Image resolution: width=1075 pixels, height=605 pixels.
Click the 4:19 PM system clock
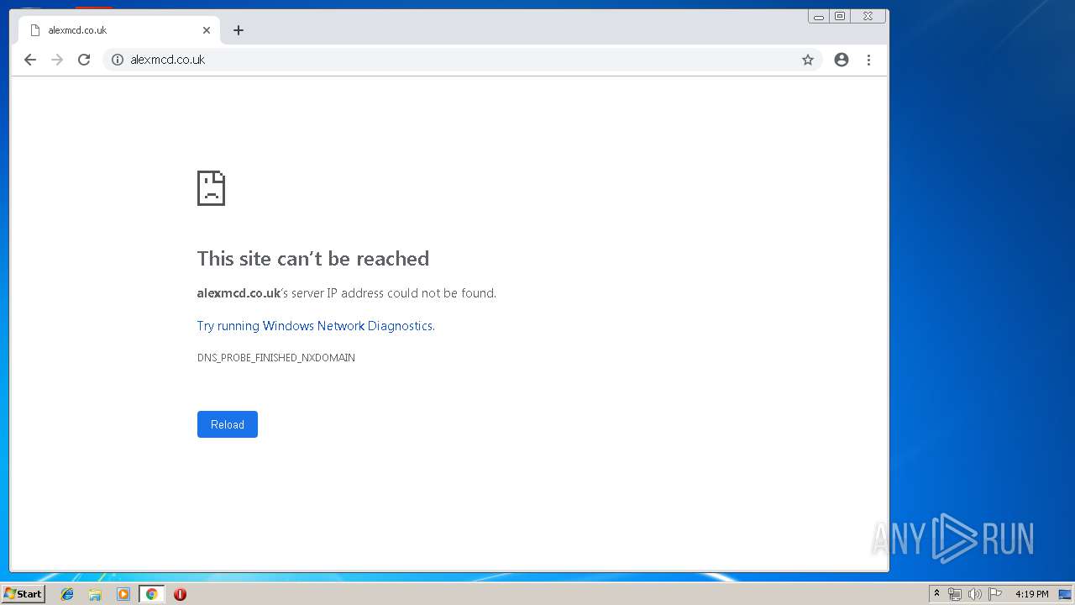pos(1032,594)
